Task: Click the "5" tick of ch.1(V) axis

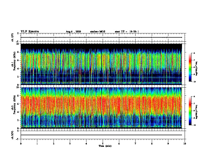Action: tap(18, 33)
